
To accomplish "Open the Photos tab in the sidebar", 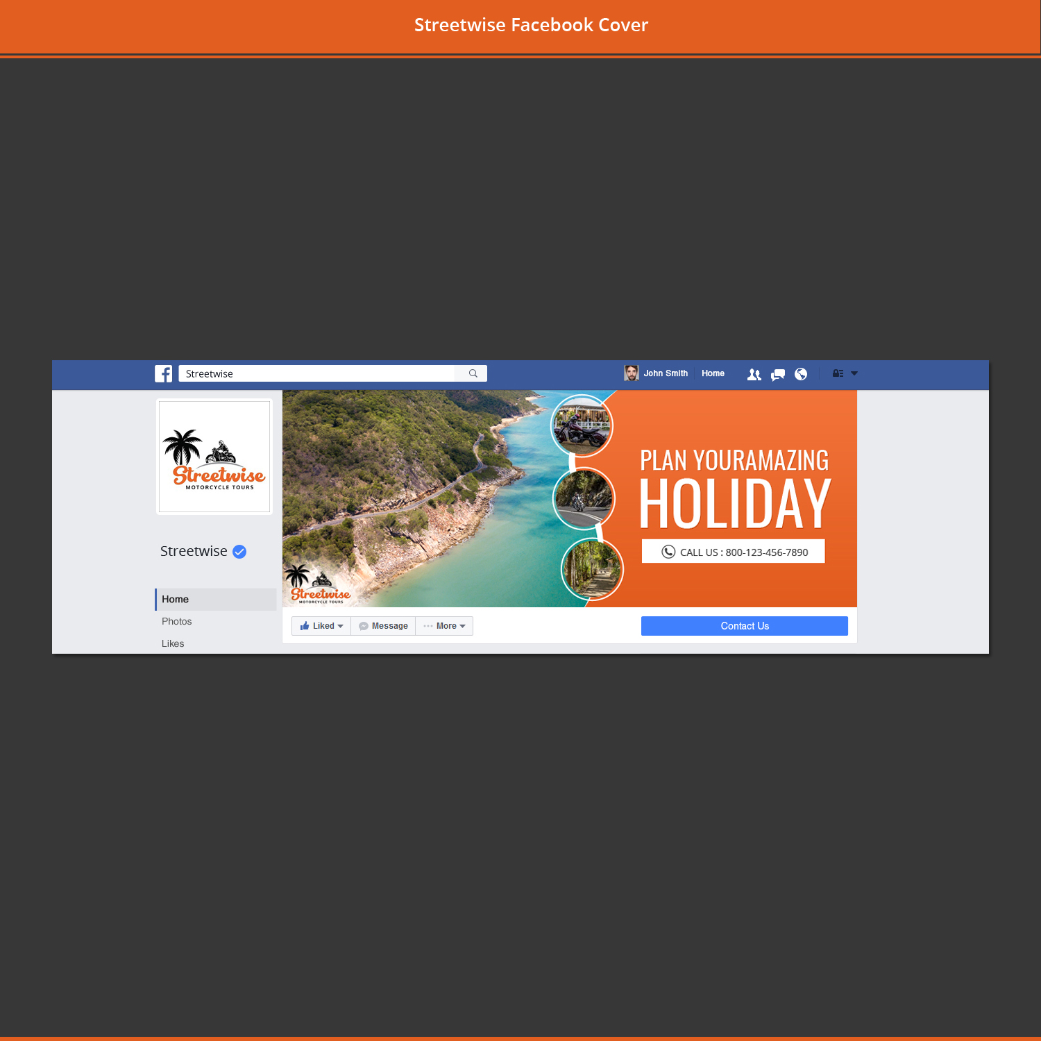I will [x=177, y=622].
